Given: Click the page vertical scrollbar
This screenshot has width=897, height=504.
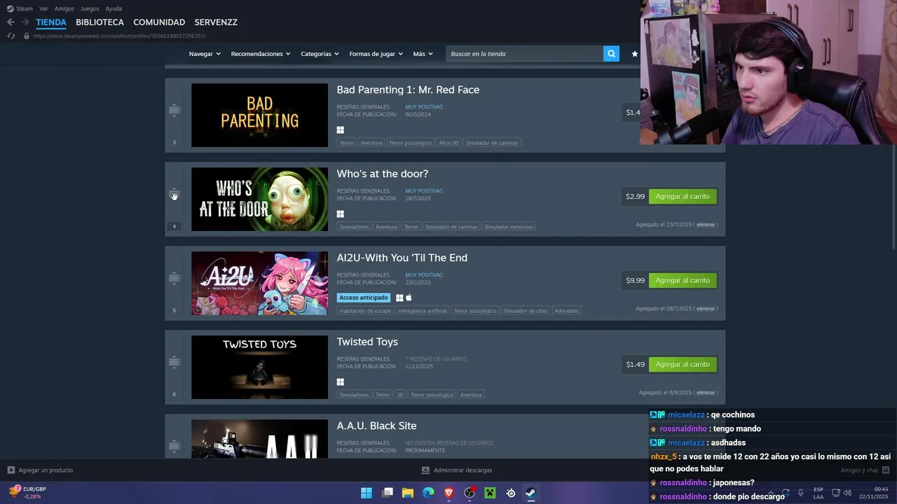Looking at the screenshot, I should pyautogui.click(x=893, y=196).
